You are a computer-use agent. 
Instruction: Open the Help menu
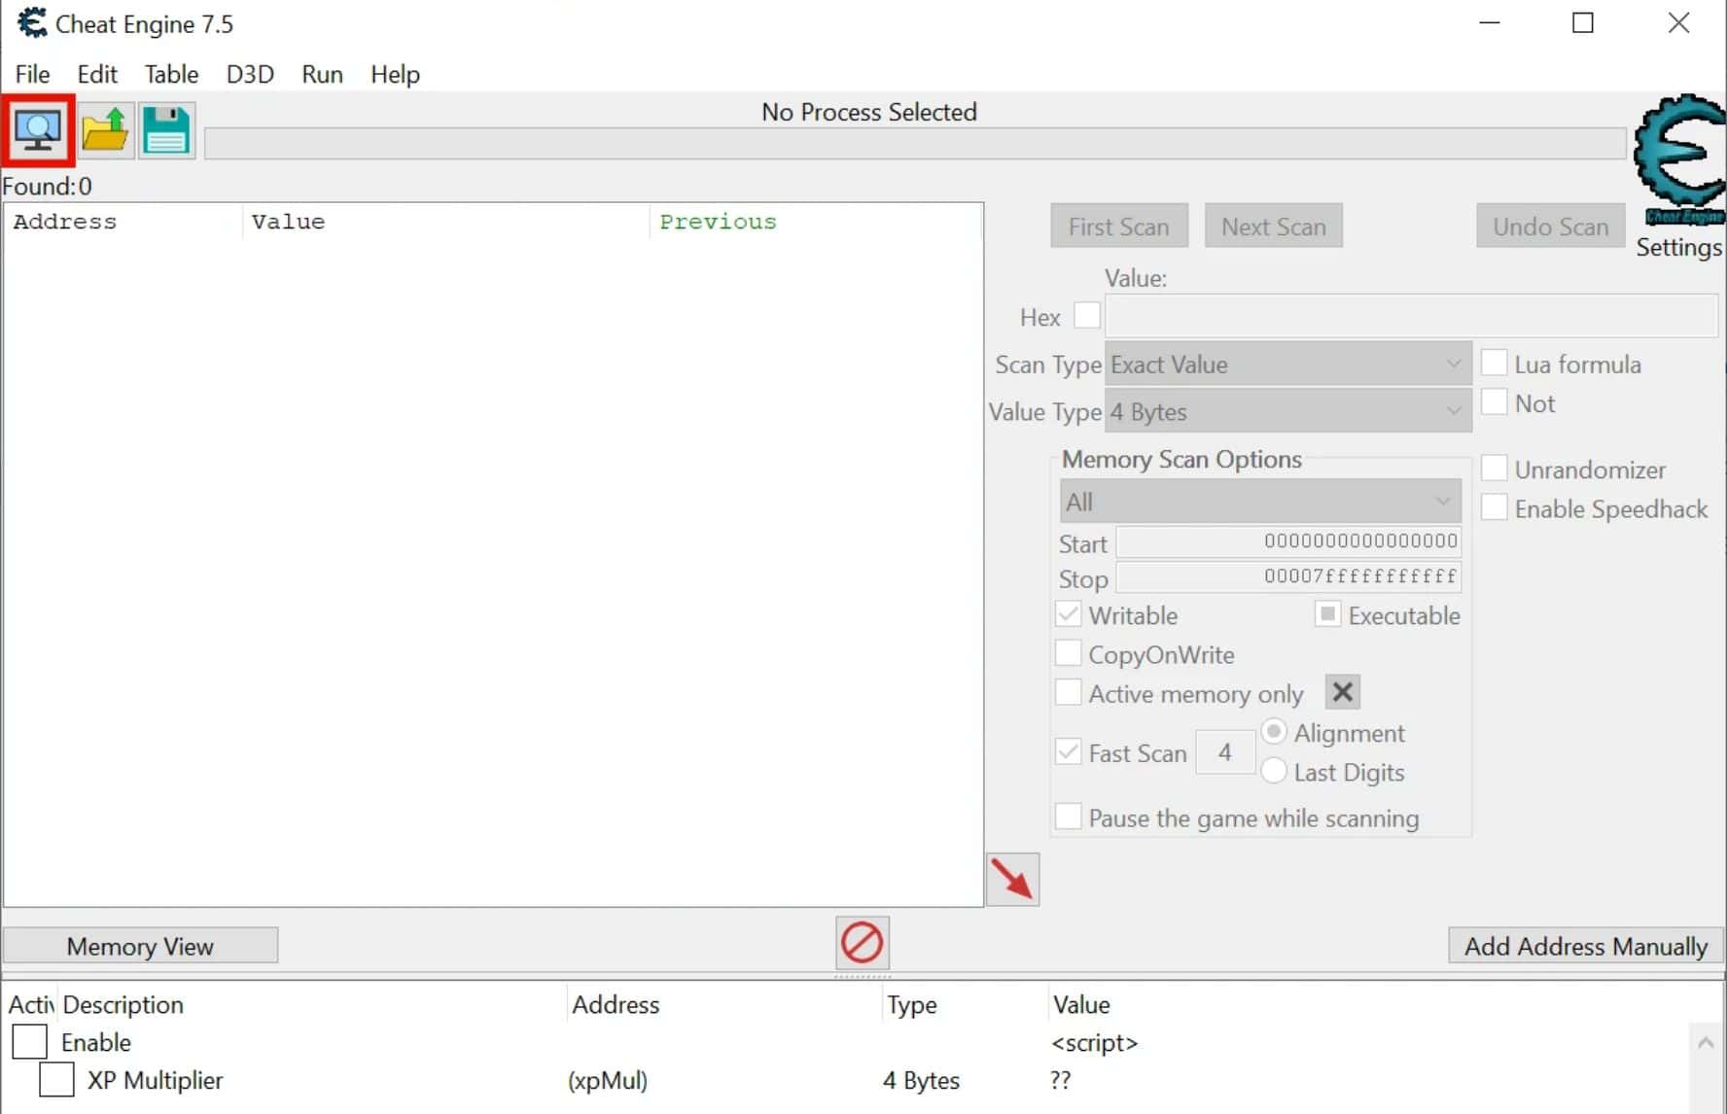395,74
